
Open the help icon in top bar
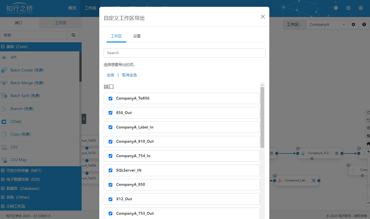coord(348,8)
